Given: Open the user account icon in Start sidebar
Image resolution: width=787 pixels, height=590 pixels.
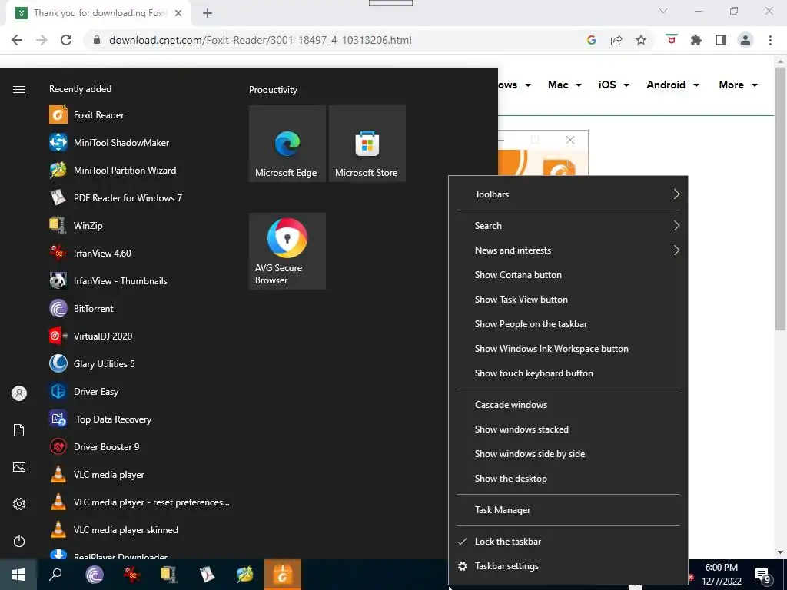Looking at the screenshot, I should (x=19, y=393).
